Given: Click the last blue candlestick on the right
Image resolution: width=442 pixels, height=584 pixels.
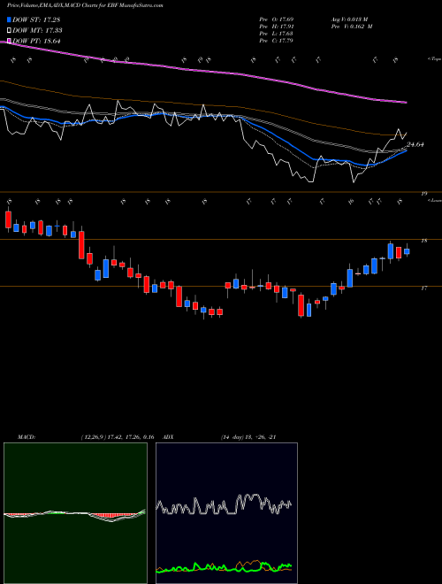Looking at the screenshot, I should point(407,252).
